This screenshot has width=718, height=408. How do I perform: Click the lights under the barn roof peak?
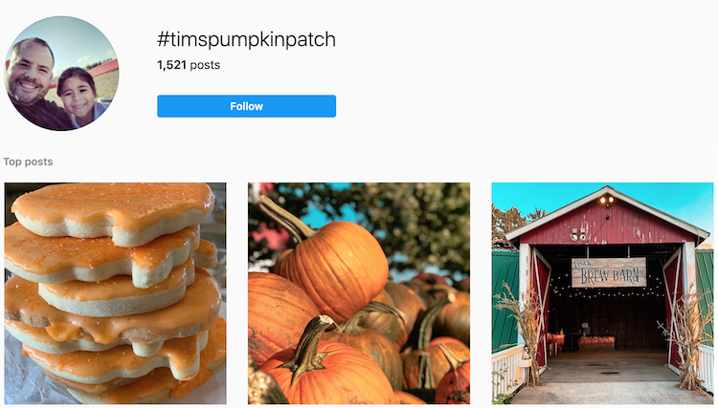[607, 200]
